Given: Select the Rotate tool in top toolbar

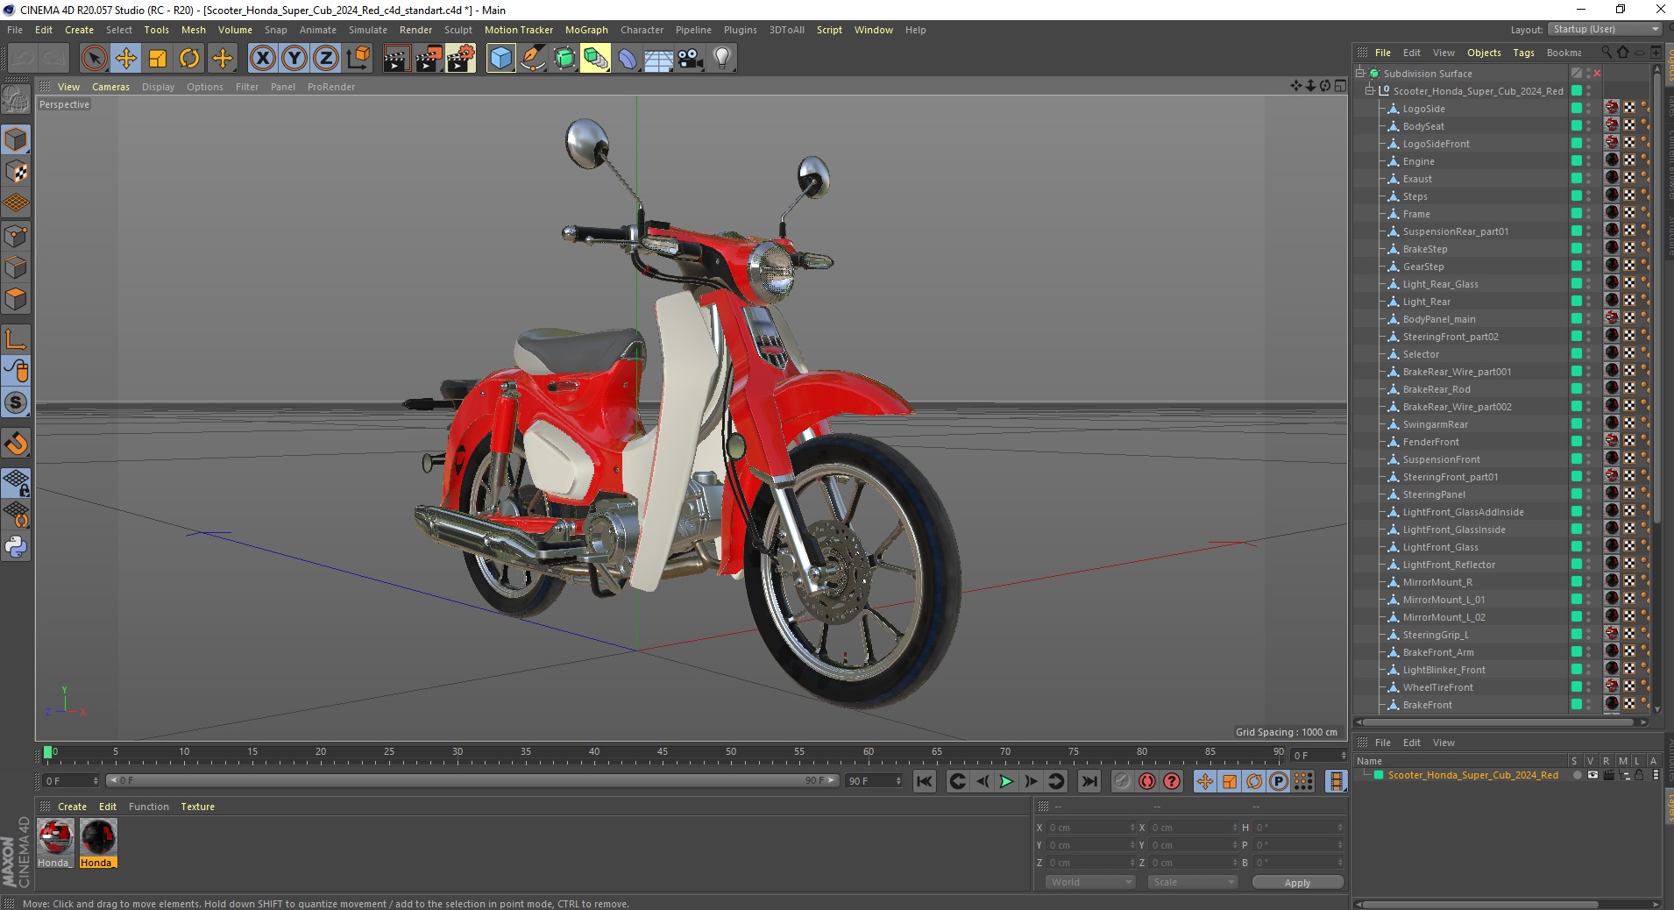Looking at the screenshot, I should point(189,59).
